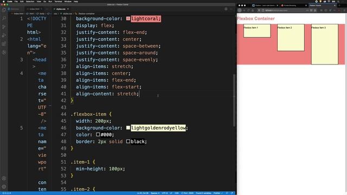Click the black color swatch on line 48
This screenshot has height=195, width=347.
[128, 141]
